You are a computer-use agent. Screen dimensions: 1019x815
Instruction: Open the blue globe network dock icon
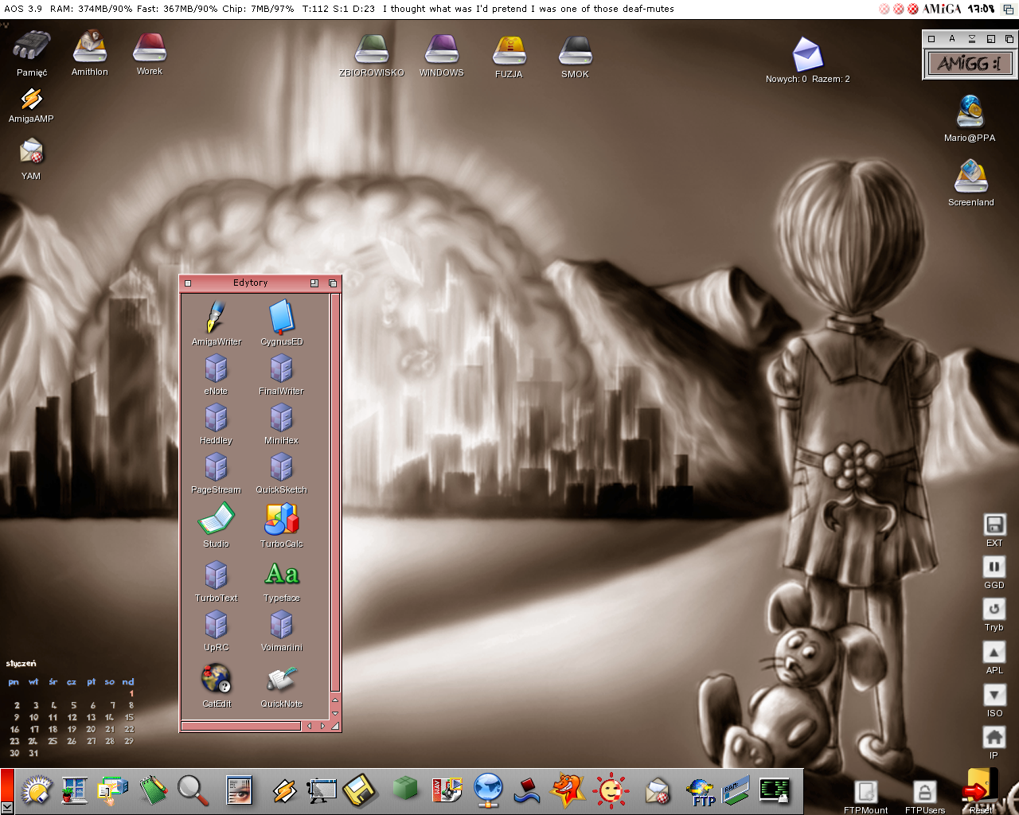[x=488, y=791]
